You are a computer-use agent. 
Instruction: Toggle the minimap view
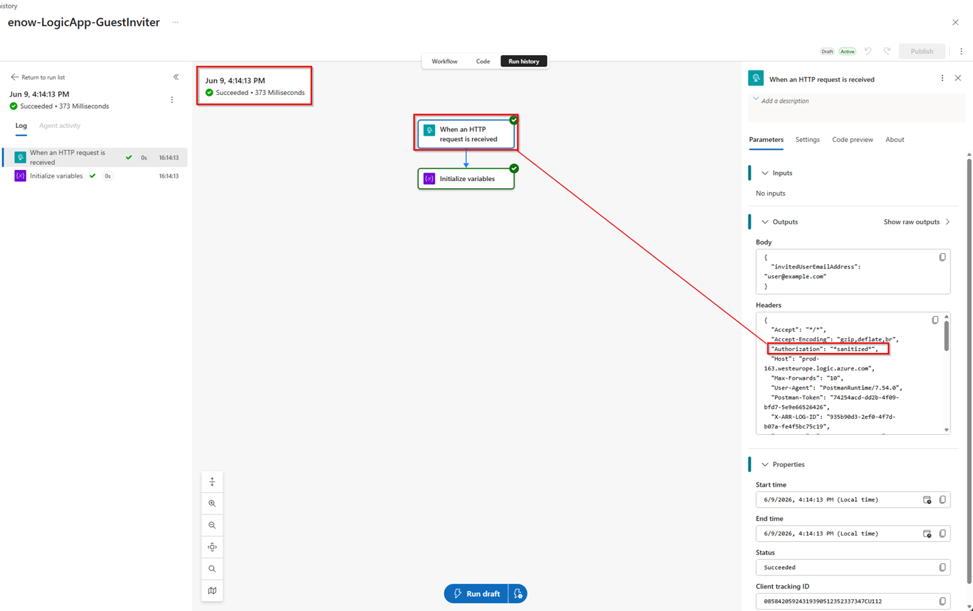[x=212, y=591]
